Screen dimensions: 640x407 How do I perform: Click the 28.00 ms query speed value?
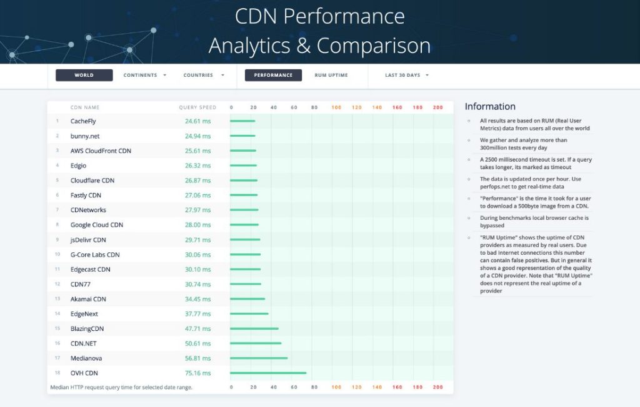pos(198,225)
